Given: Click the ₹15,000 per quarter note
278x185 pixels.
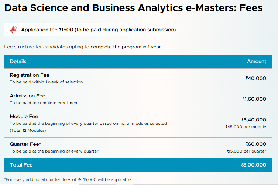Looking at the screenshot, I should point(246,151).
